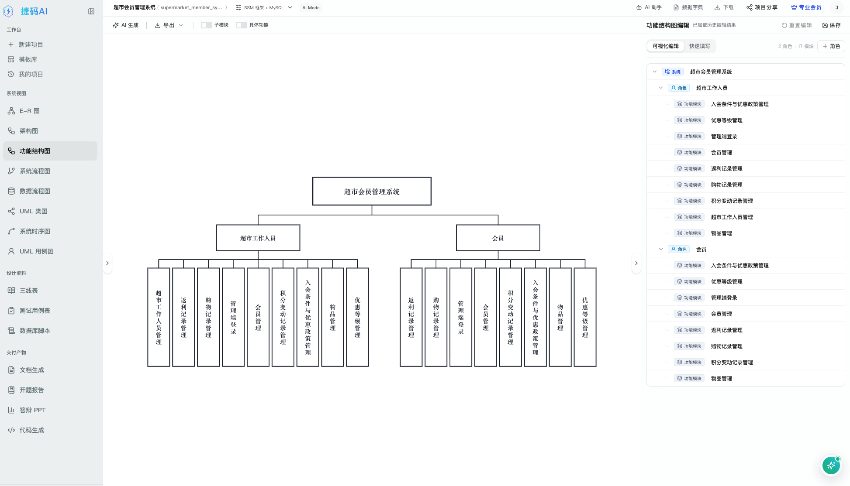Select 超市工作人员管理 module row

click(x=746, y=217)
